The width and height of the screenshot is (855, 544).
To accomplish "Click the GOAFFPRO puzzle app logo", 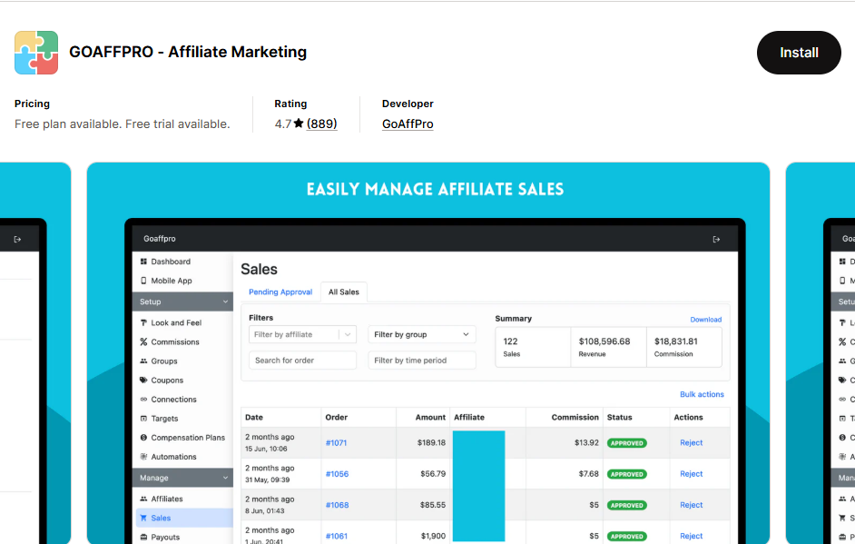I will click(36, 53).
